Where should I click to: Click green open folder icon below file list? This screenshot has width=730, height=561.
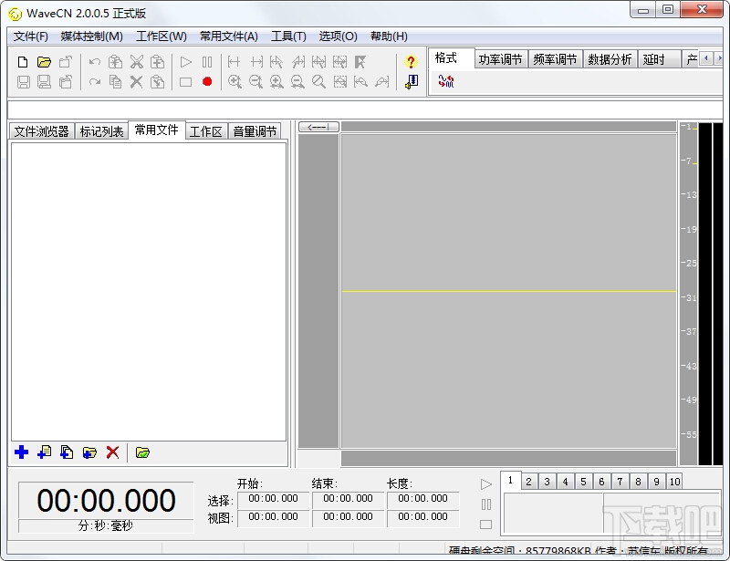[142, 452]
